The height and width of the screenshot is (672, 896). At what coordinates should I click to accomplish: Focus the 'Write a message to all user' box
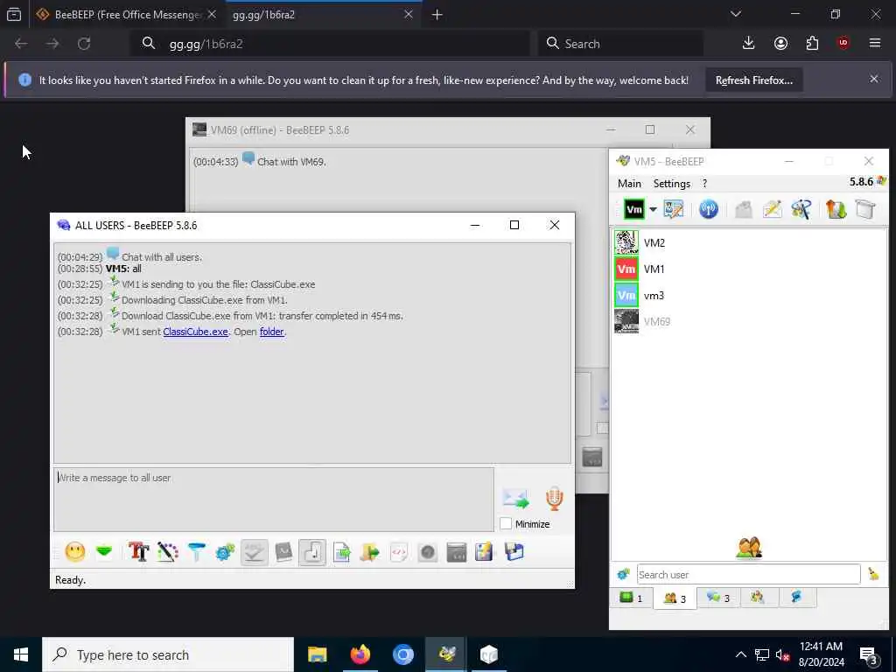click(x=274, y=500)
